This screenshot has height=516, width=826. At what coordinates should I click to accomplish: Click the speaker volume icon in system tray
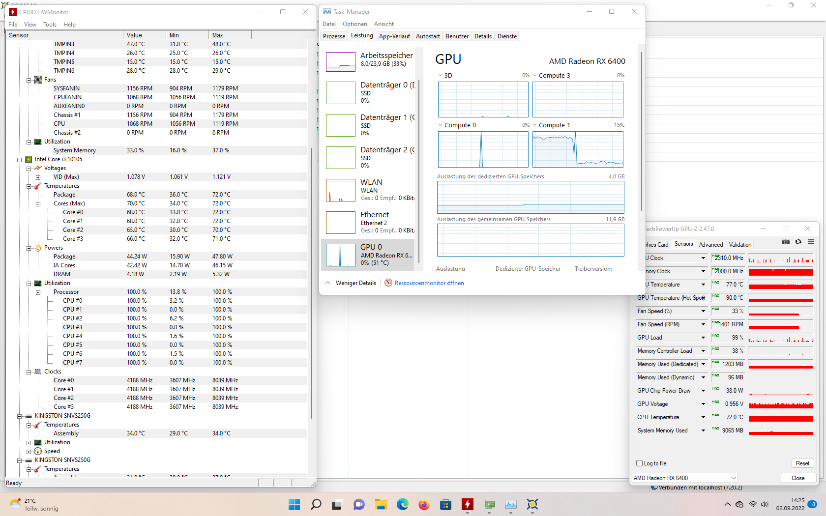(765, 504)
